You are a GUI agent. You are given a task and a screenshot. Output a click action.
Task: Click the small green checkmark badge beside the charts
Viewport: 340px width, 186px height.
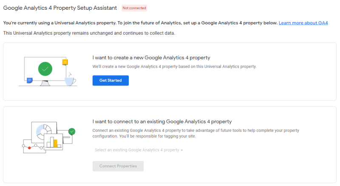coord(72,131)
